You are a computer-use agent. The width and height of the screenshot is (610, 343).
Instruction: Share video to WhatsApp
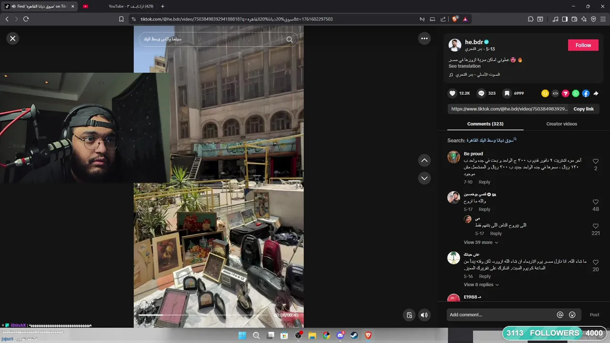click(x=576, y=93)
